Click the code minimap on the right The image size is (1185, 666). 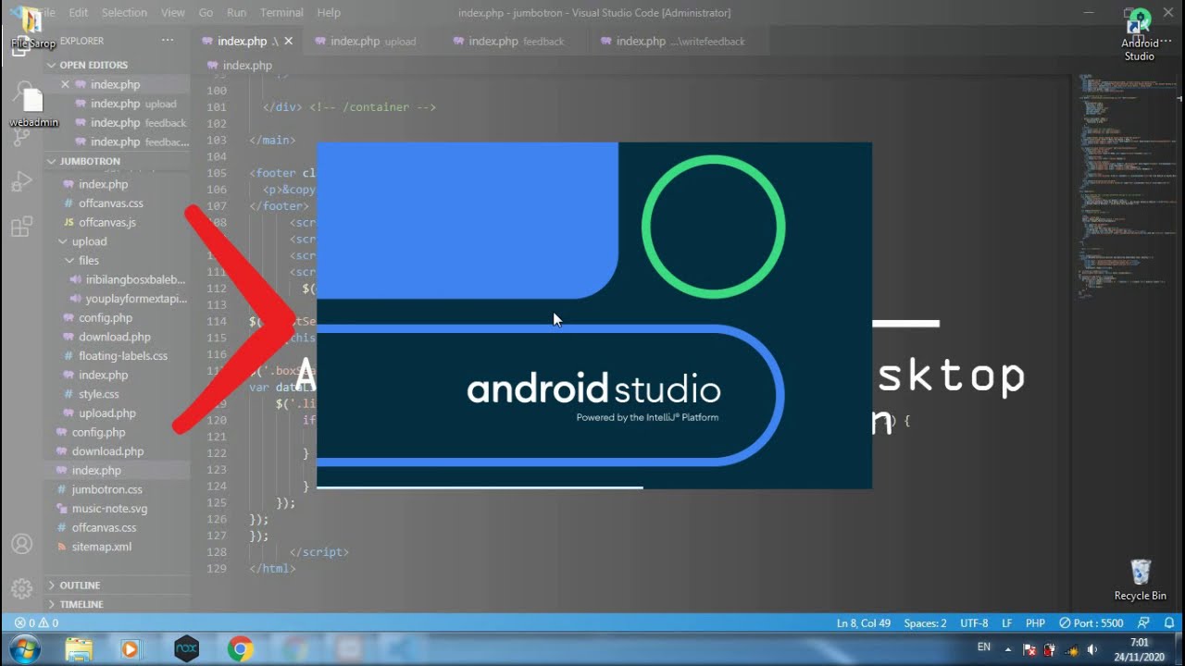(1126, 185)
